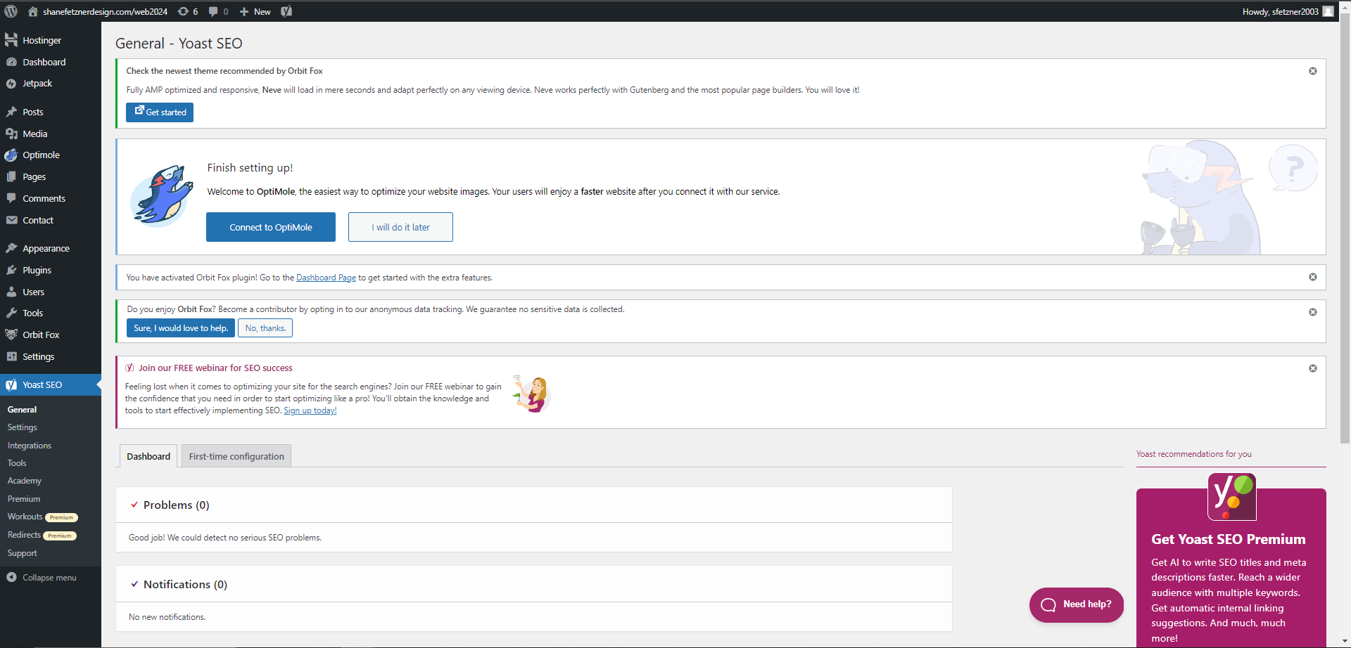Click the Connect to OptiMole button
The image size is (1351, 648).
[x=270, y=227]
